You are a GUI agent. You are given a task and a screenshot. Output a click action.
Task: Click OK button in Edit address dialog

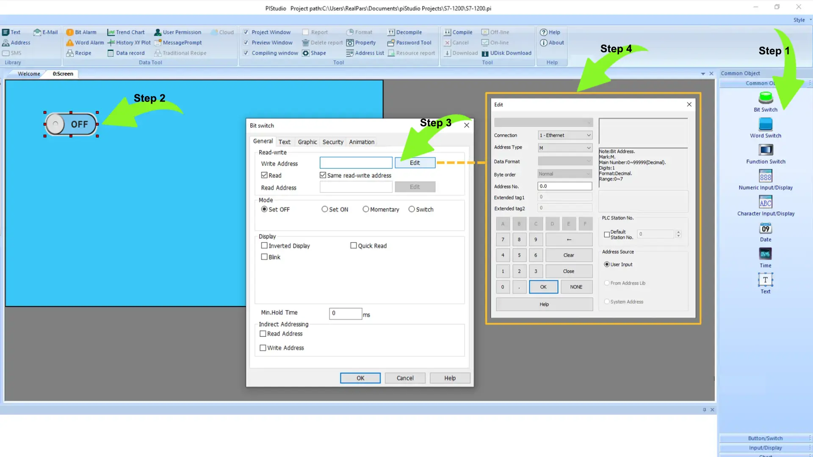pyautogui.click(x=543, y=287)
